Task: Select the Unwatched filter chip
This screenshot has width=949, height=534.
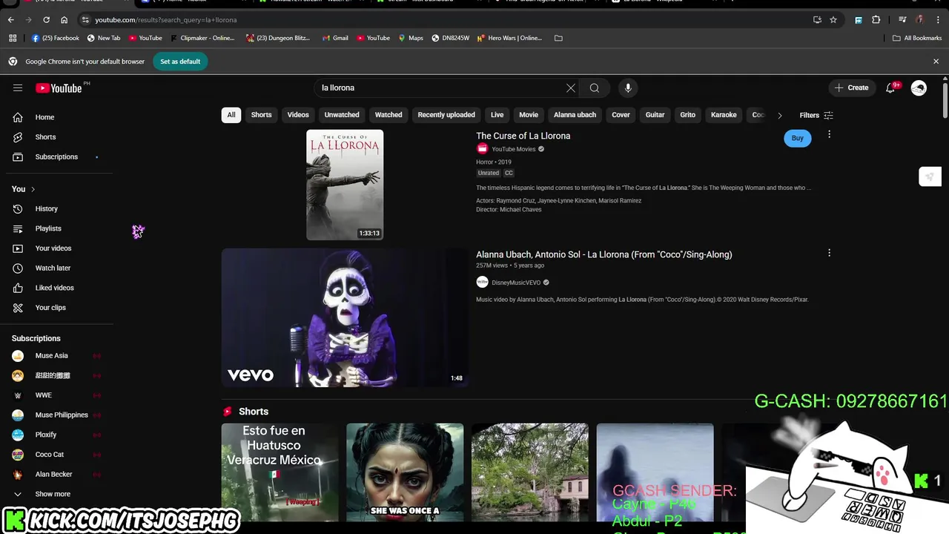Action: tap(342, 115)
